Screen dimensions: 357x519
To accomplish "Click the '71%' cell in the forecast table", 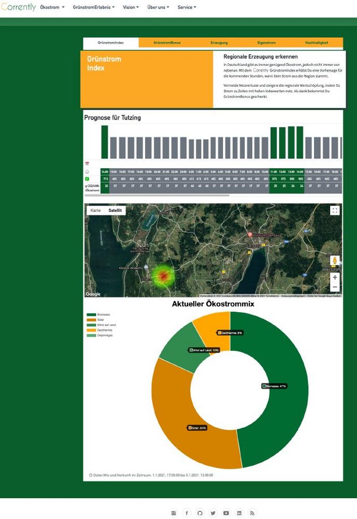I will click(x=106, y=179).
